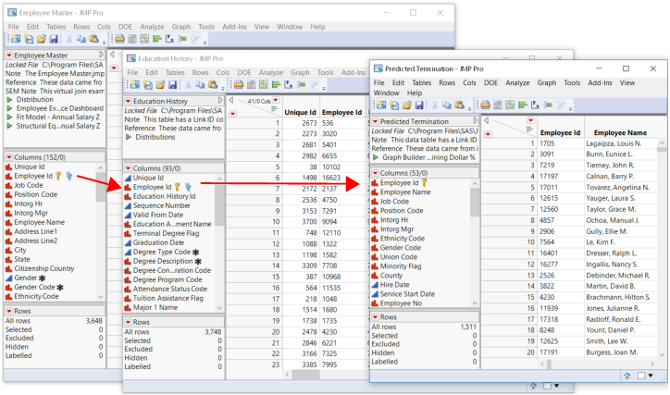Open Tables menu in Employee Master window
The width and height of the screenshot is (670, 395).
click(58, 27)
